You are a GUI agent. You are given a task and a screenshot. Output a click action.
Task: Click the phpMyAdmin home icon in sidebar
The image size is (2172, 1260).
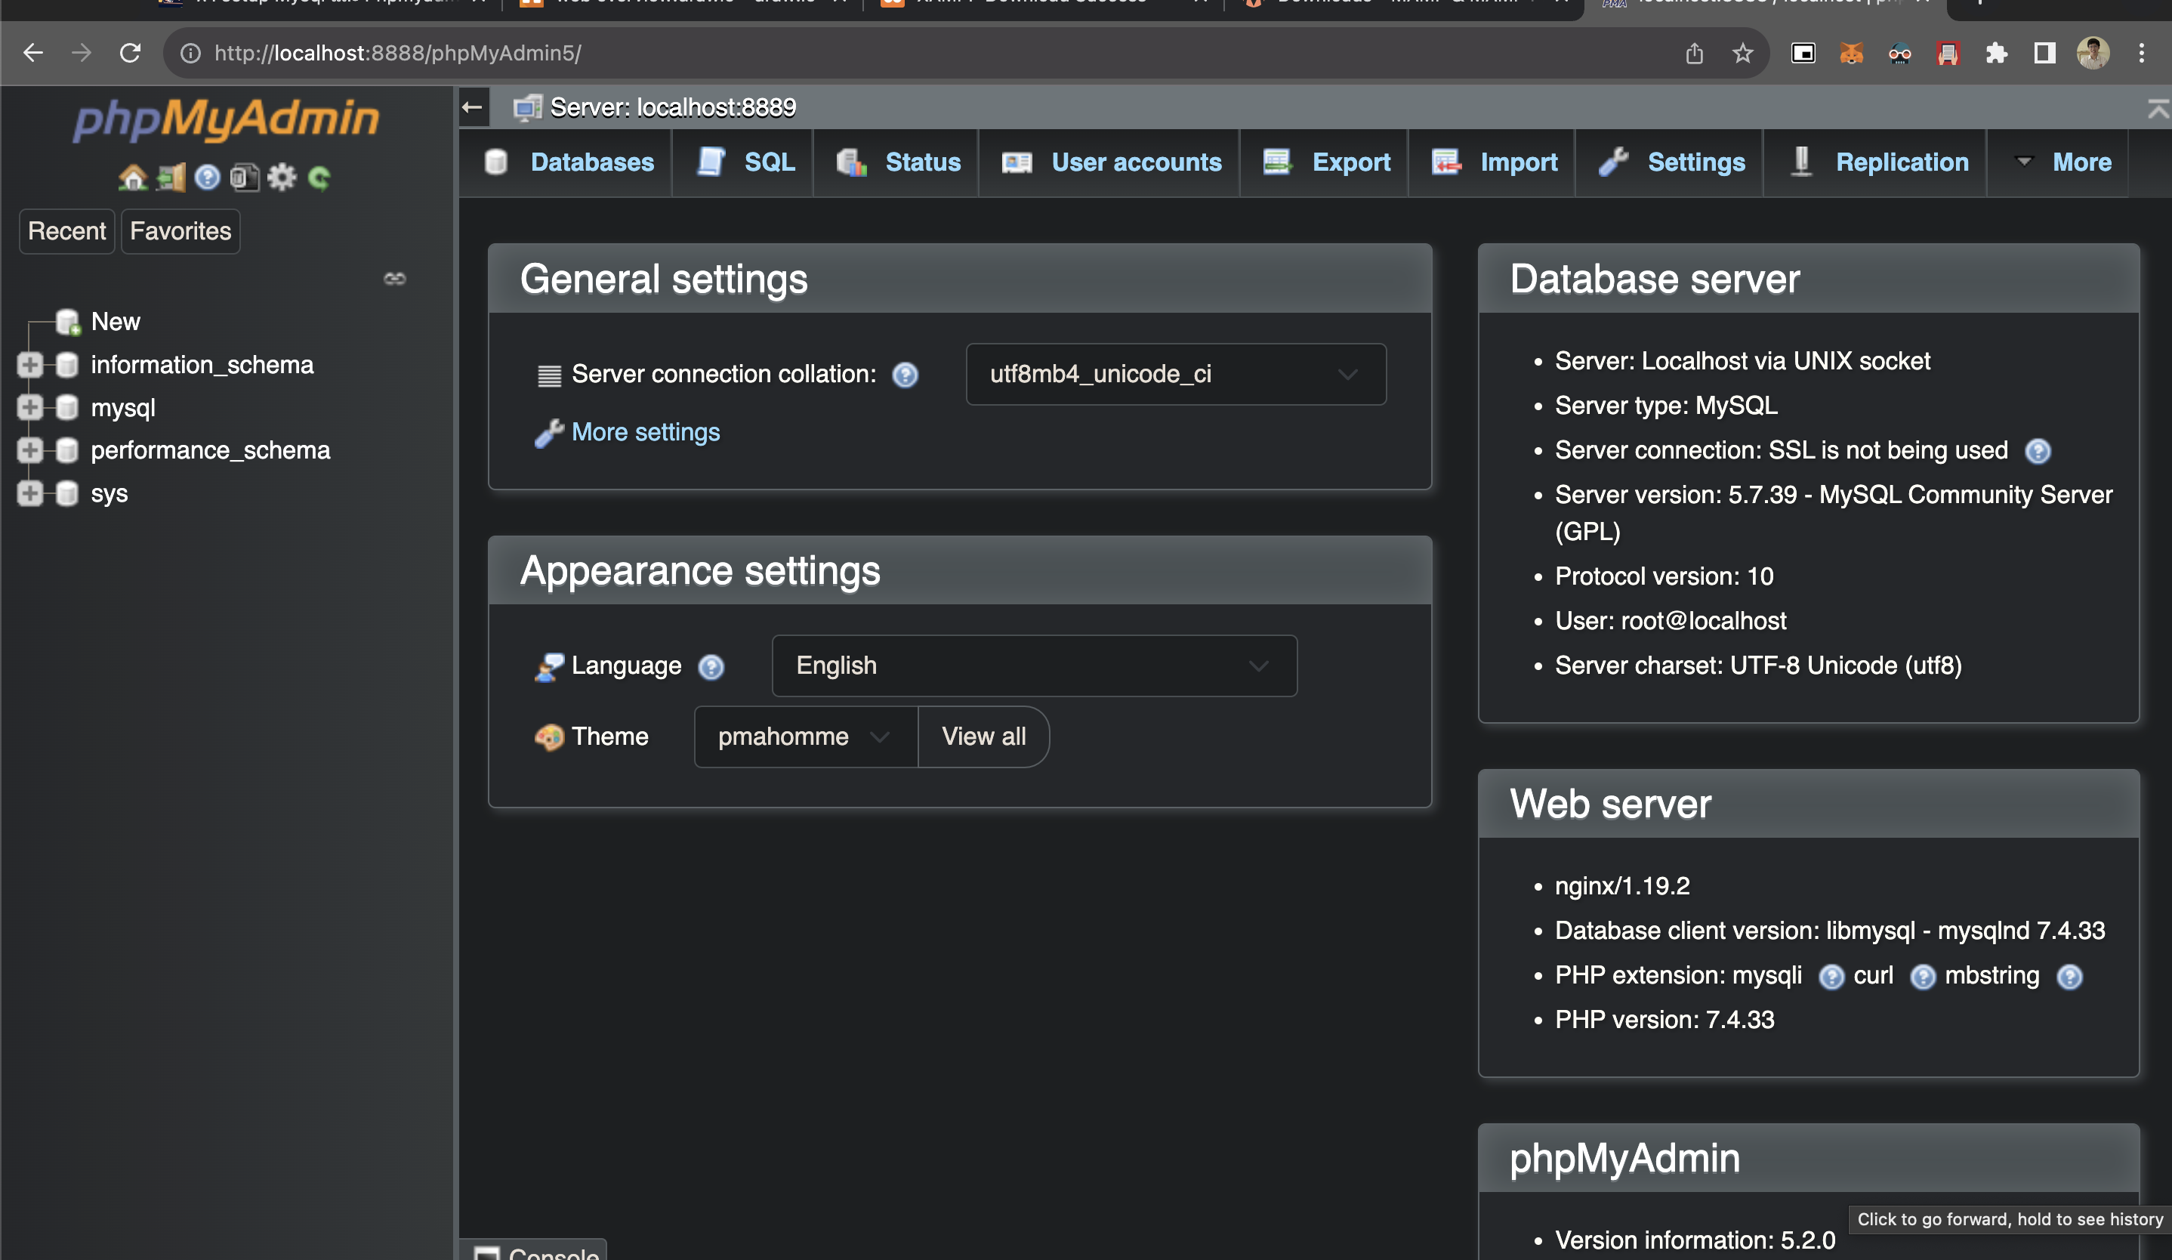point(133,178)
